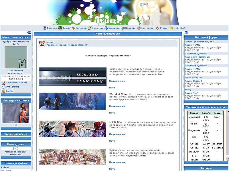Open the Топ-сайты navigation item
Screen dimensions: 229x171
[x=139, y=28]
